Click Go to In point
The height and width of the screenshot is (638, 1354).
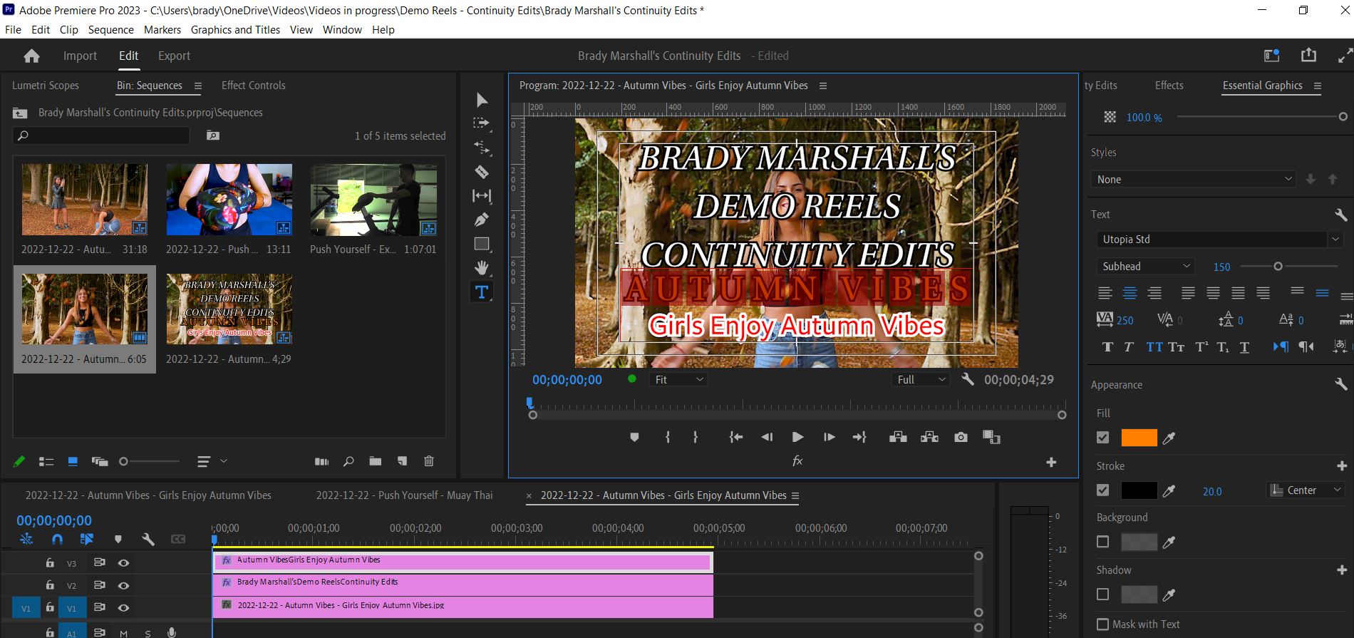point(736,437)
